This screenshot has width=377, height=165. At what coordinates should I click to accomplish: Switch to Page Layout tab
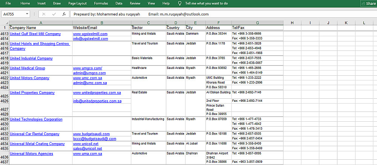(77, 3)
